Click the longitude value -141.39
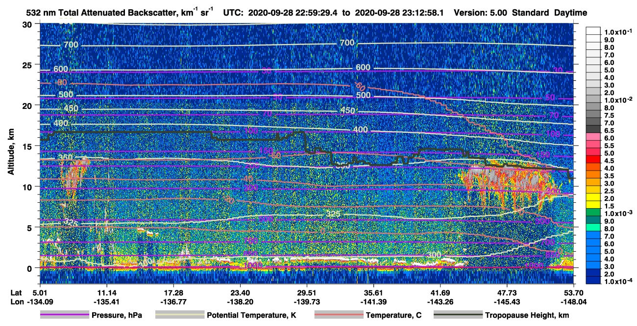637x326 pixels. pyautogui.click(x=374, y=302)
